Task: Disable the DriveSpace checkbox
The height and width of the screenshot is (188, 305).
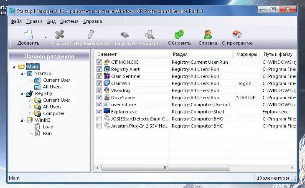Action: point(99,98)
